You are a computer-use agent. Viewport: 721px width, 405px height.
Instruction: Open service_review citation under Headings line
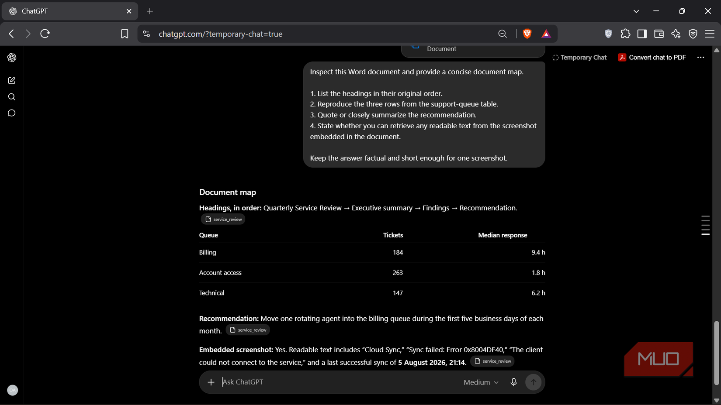(223, 219)
